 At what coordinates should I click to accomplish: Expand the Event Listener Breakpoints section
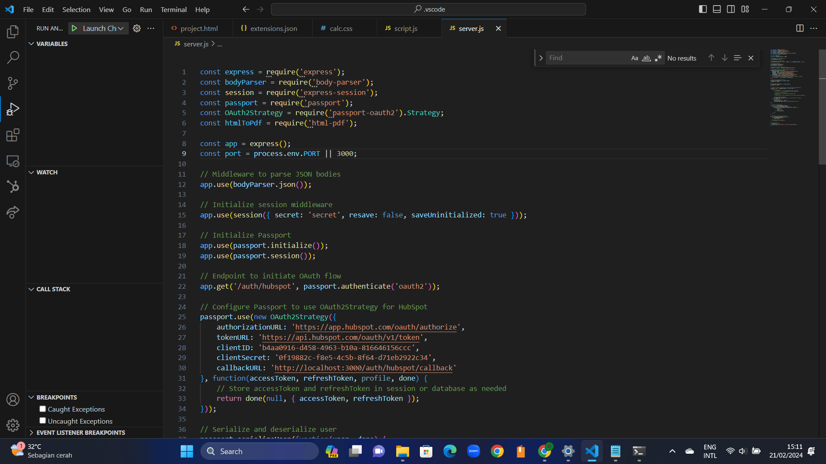coord(31,433)
